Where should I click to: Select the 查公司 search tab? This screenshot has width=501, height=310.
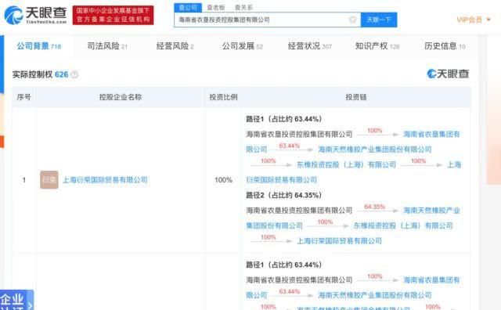pyautogui.click(x=188, y=7)
